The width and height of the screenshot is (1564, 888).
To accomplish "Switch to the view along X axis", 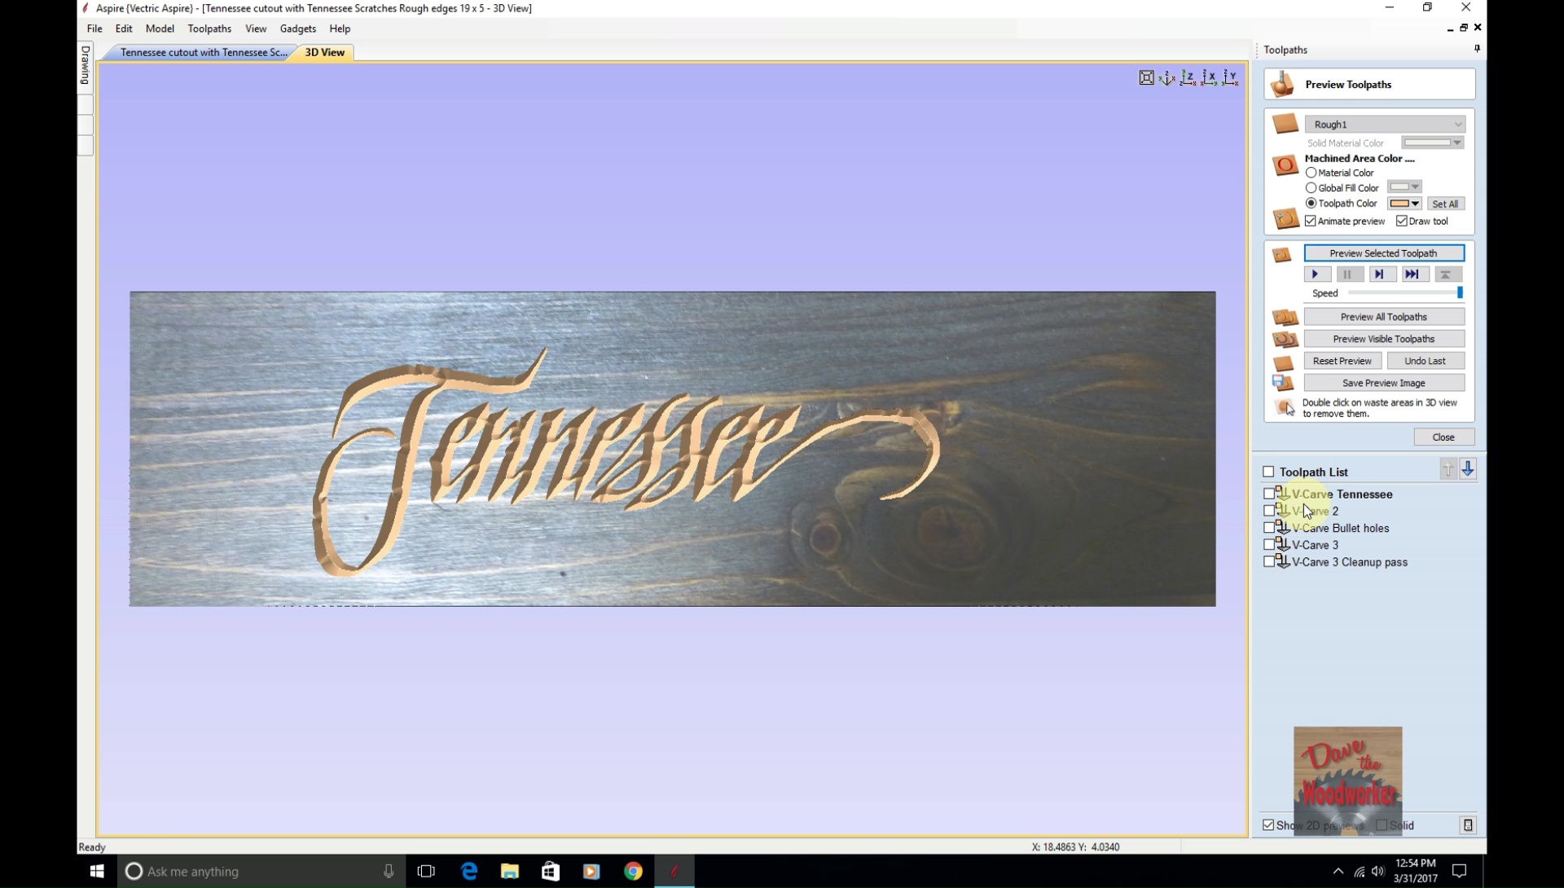I will [x=1210, y=78].
